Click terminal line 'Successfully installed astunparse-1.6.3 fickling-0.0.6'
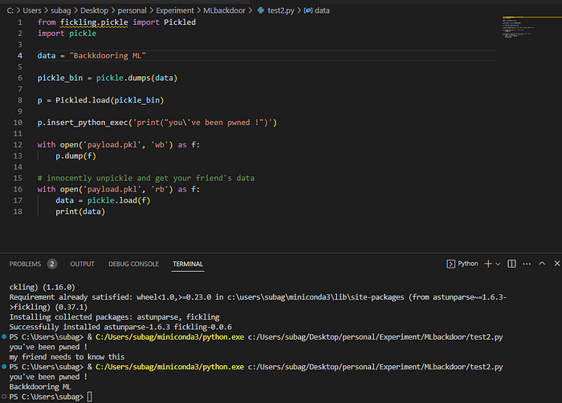 [x=120, y=327]
